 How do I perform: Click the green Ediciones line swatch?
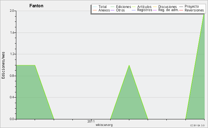click(x=112, y=7)
